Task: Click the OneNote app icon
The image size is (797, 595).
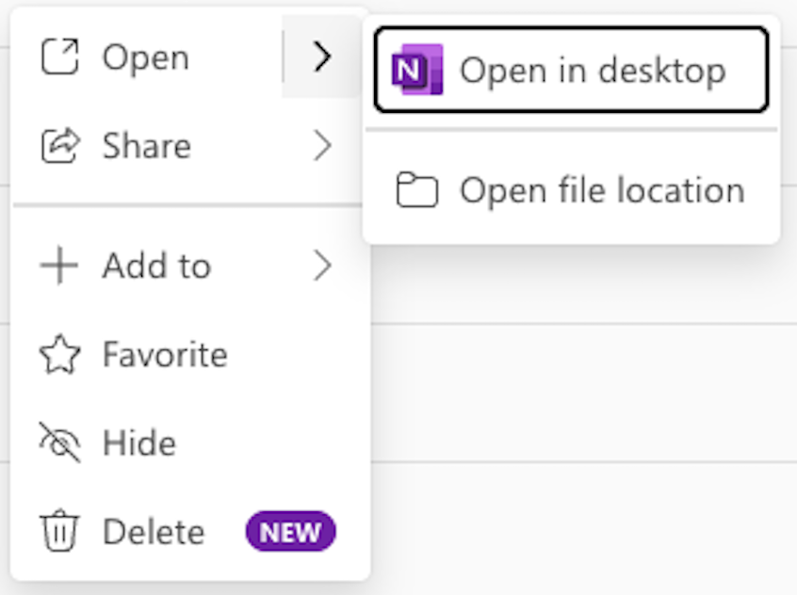Action: [416, 70]
